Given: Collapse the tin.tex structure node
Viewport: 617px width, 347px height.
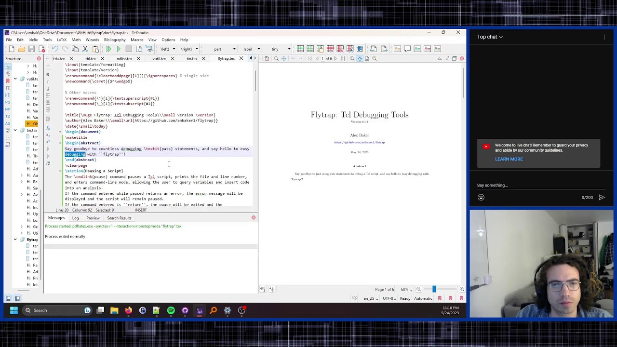Looking at the screenshot, I should (15, 130).
